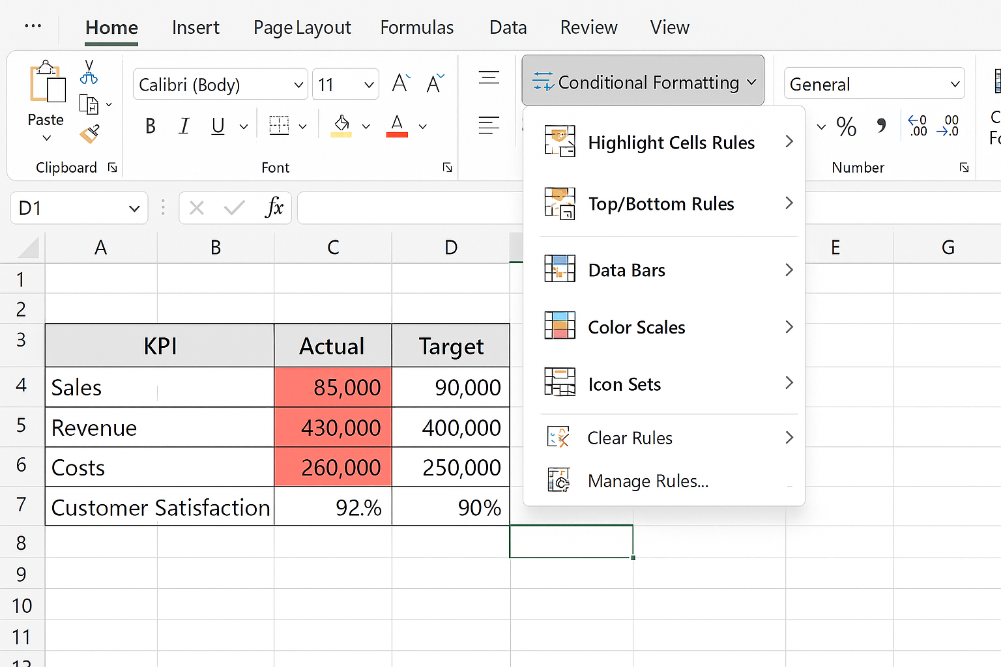The image size is (1001, 667).
Task: Click Increase Decimal icon
Action: pos(918,126)
